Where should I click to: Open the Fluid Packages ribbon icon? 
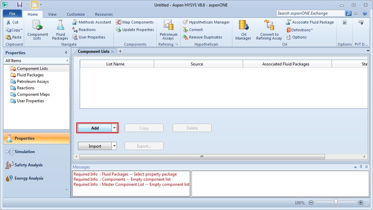(60, 30)
